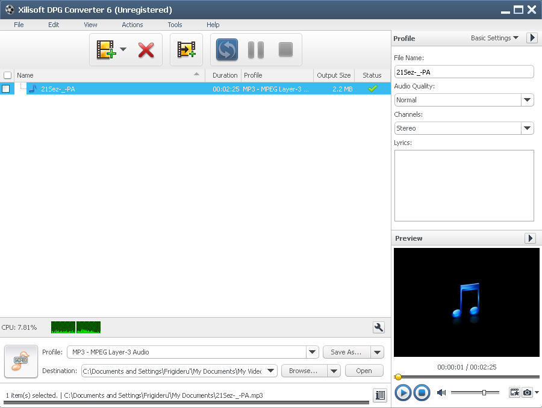Open the Actions menu
This screenshot has width=542, height=408.
pos(132,25)
